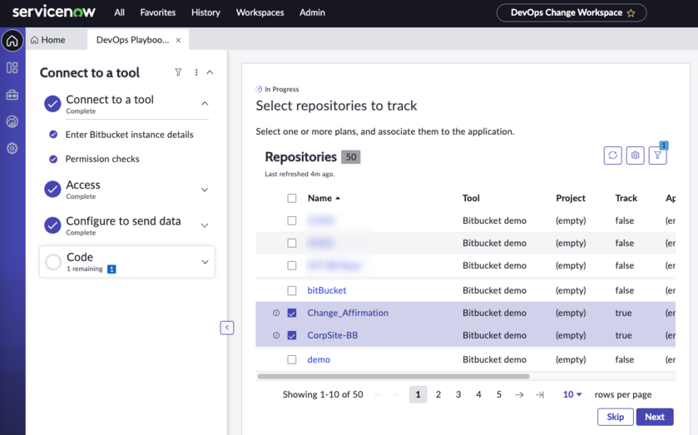Jump to last page arrow
Screen dimensions: 698x435
pos(540,394)
